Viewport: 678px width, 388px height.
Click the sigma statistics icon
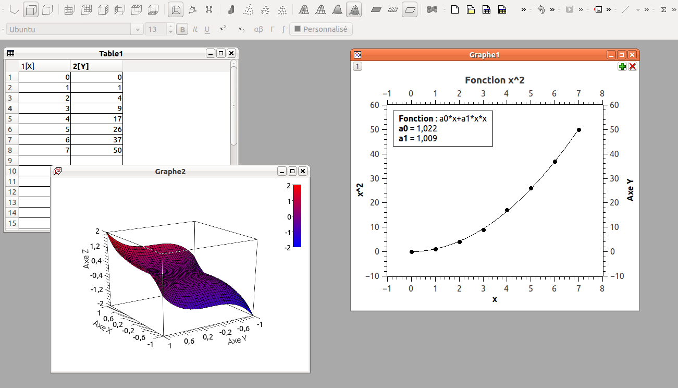[664, 9]
